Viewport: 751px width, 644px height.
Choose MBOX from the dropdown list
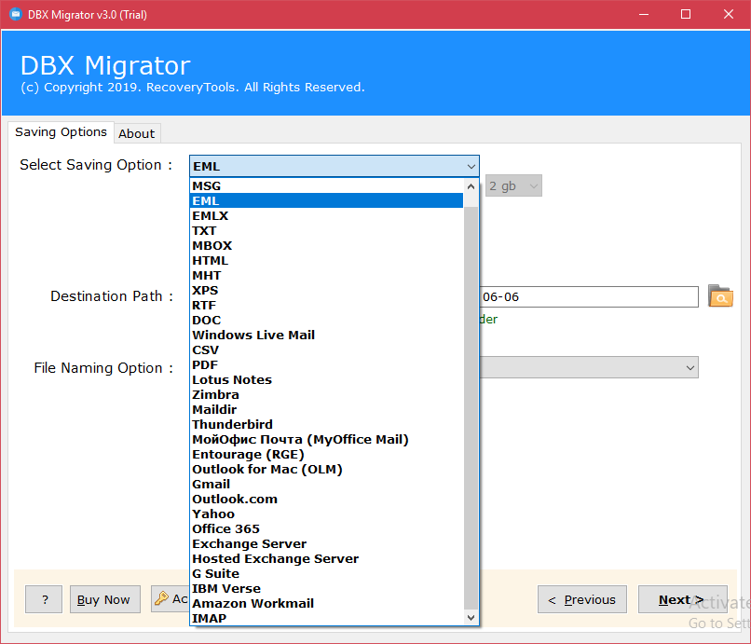click(327, 245)
